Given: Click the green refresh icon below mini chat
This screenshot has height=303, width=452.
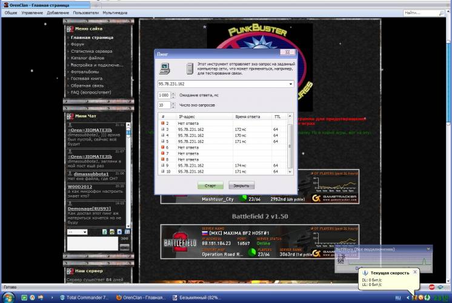Looking at the screenshot, I should [104, 231].
